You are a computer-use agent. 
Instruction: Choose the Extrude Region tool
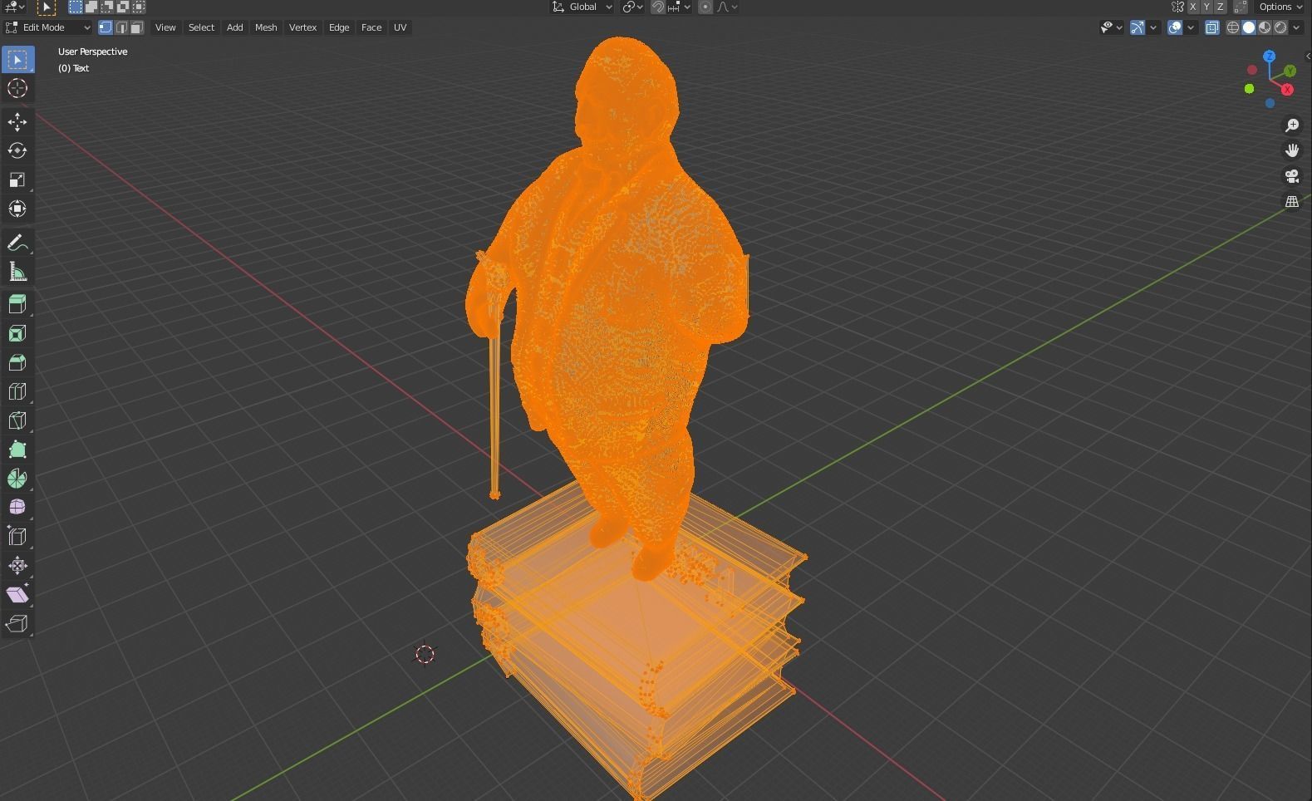(x=17, y=304)
